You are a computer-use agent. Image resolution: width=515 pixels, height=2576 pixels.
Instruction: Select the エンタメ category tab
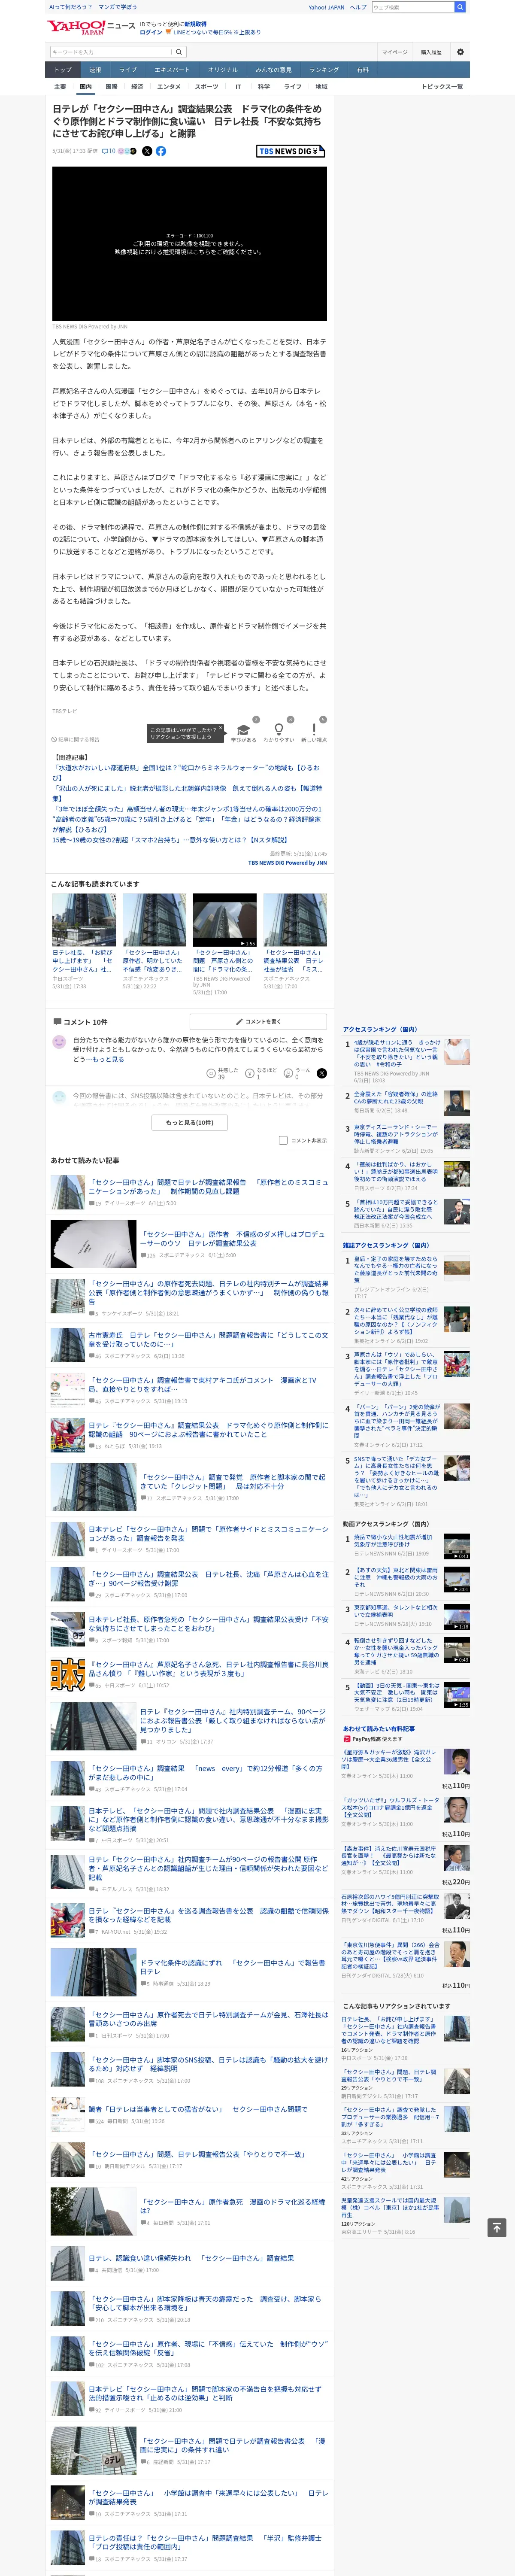(169, 87)
